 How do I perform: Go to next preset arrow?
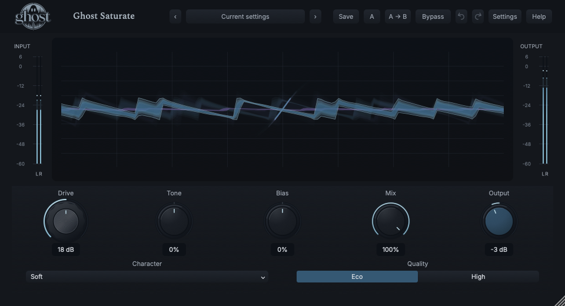315,16
